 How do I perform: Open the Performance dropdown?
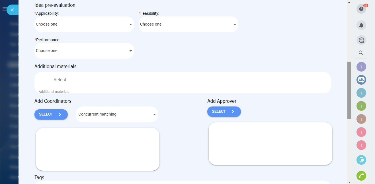coord(84,51)
